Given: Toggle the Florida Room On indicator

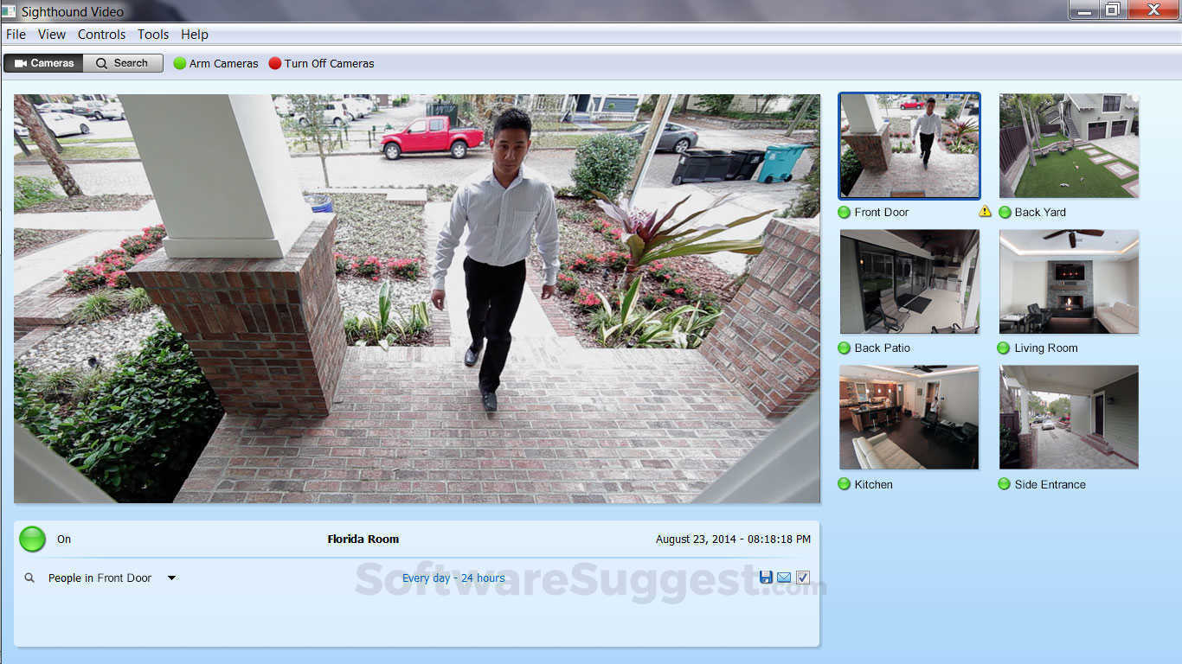Looking at the screenshot, I should 32,539.
